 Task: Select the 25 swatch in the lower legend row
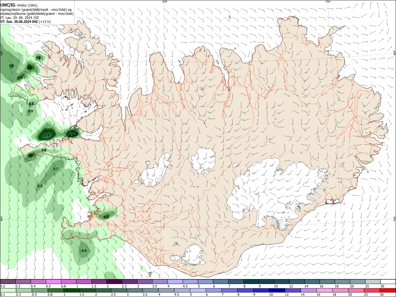(x=372, y=291)
